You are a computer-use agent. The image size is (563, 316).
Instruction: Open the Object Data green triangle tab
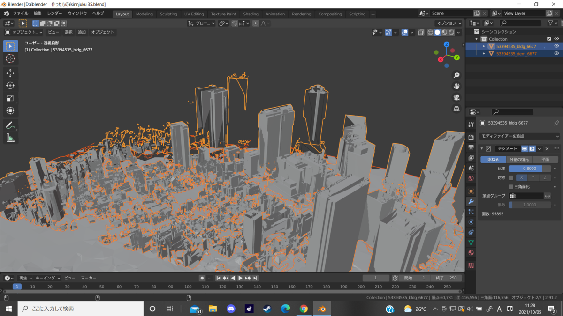471,243
